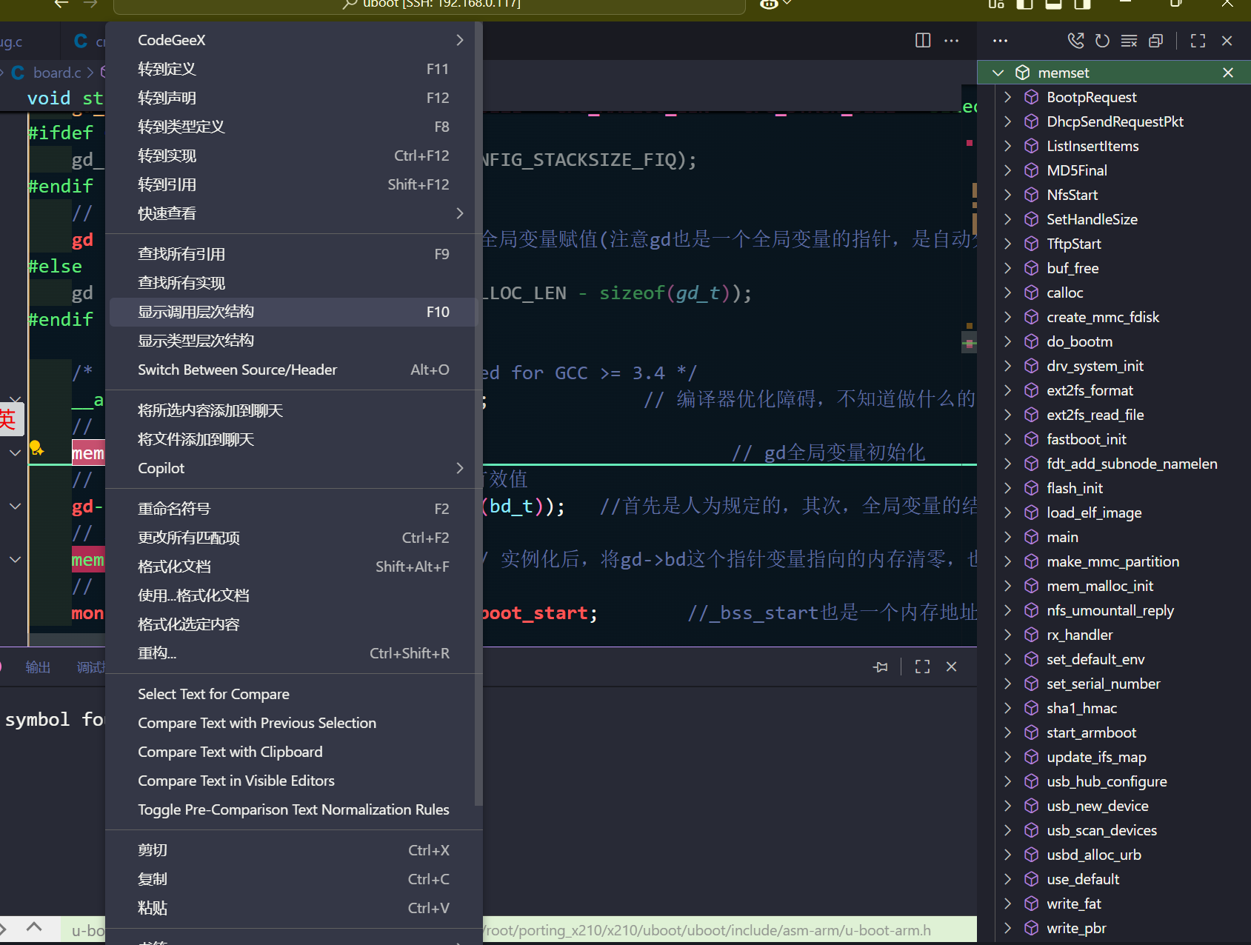Choose 转到定义 from context menu
This screenshot has width=1251, height=945.
click(293, 69)
